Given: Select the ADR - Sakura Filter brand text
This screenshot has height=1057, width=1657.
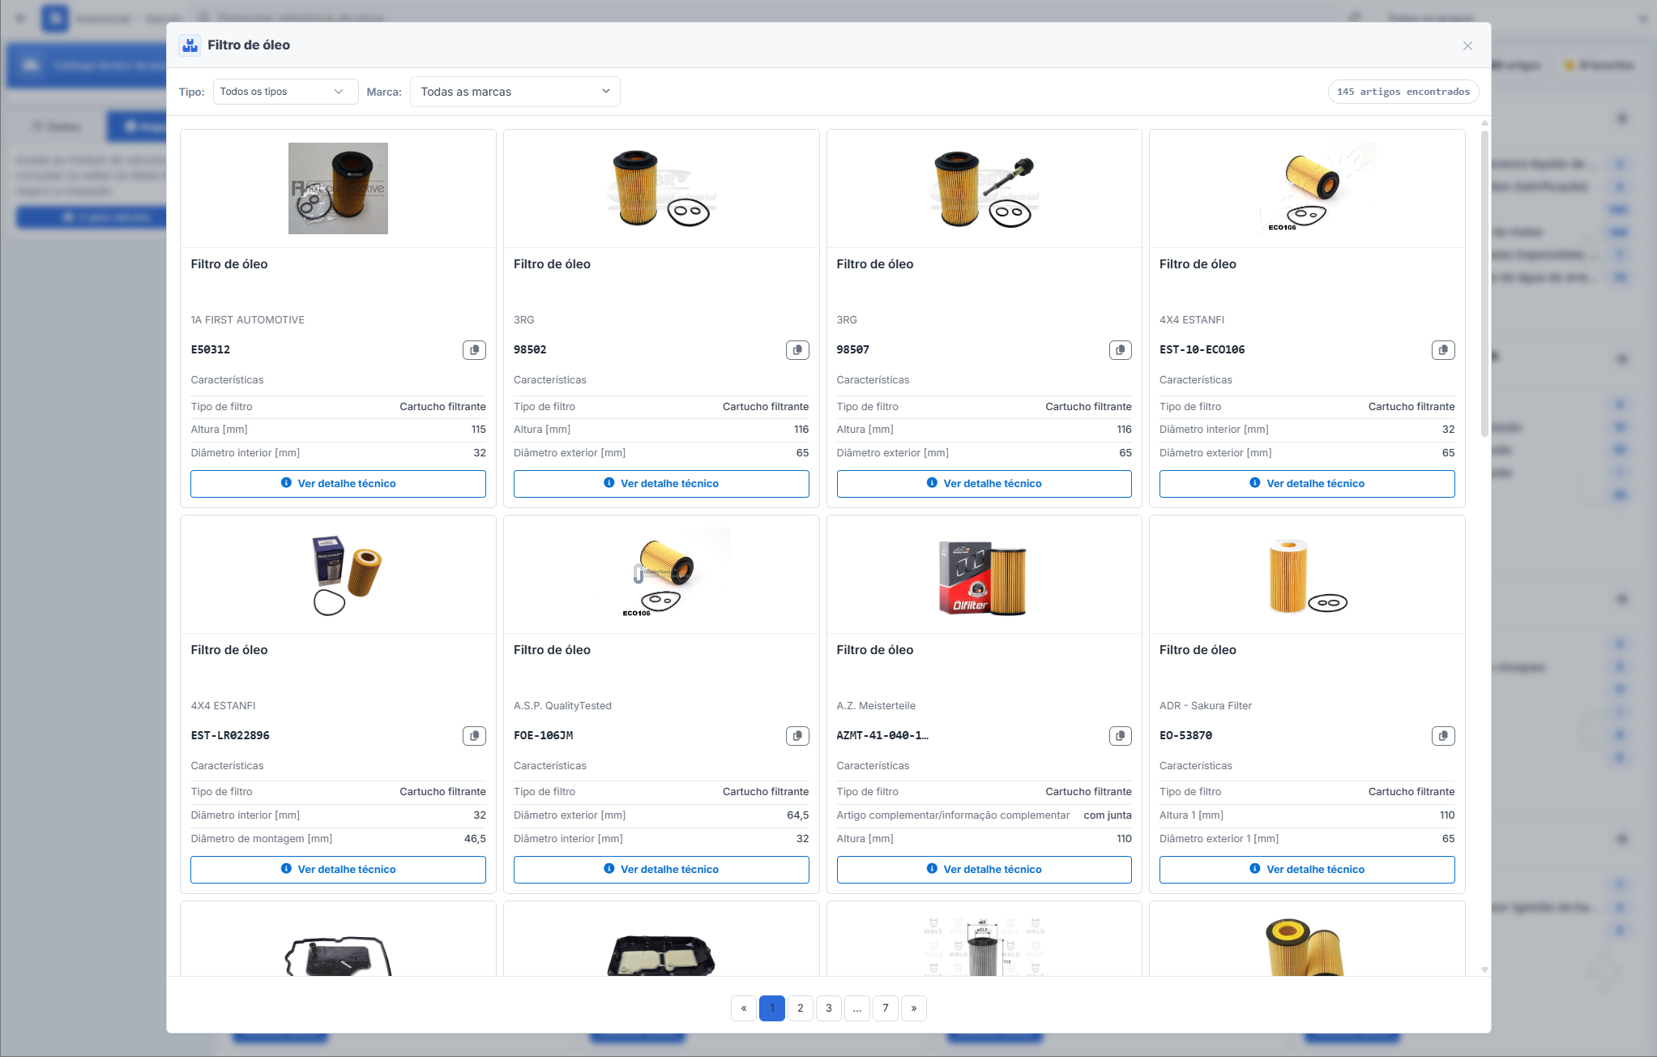Looking at the screenshot, I should 1206,706.
